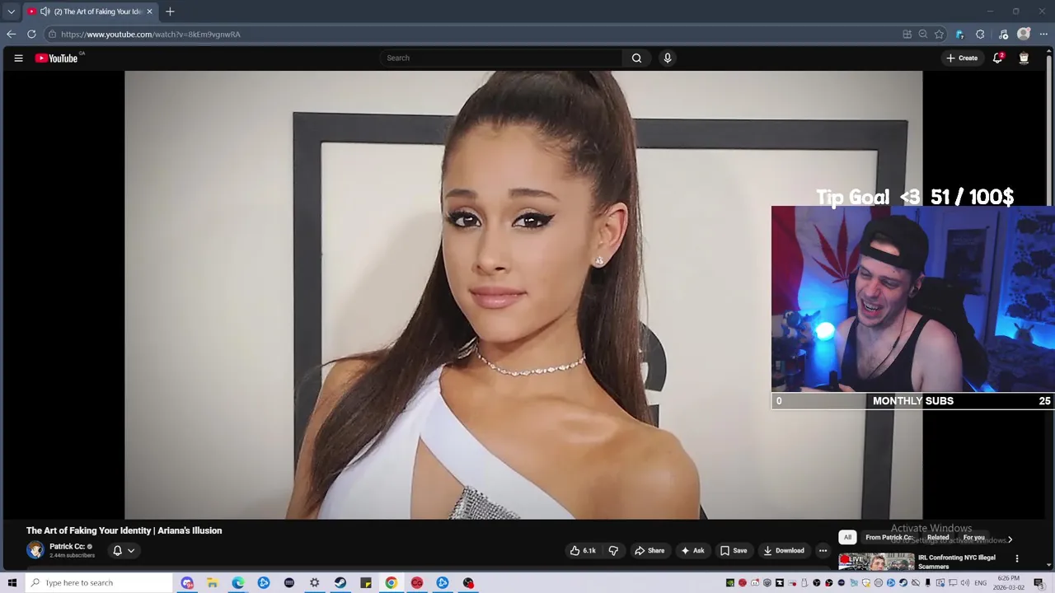Open the video's more actions ellipsis
Screen dimensions: 1055x593
click(823, 551)
